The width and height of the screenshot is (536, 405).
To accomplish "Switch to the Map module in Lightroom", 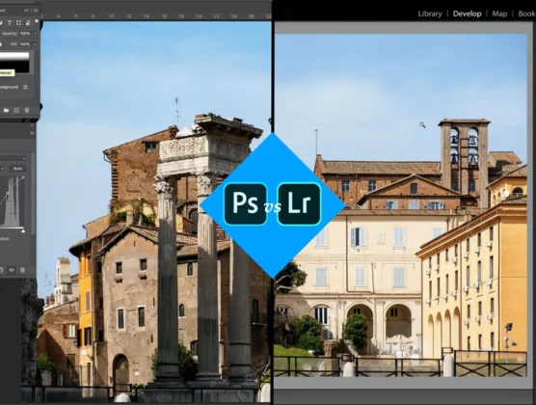I will tap(499, 13).
